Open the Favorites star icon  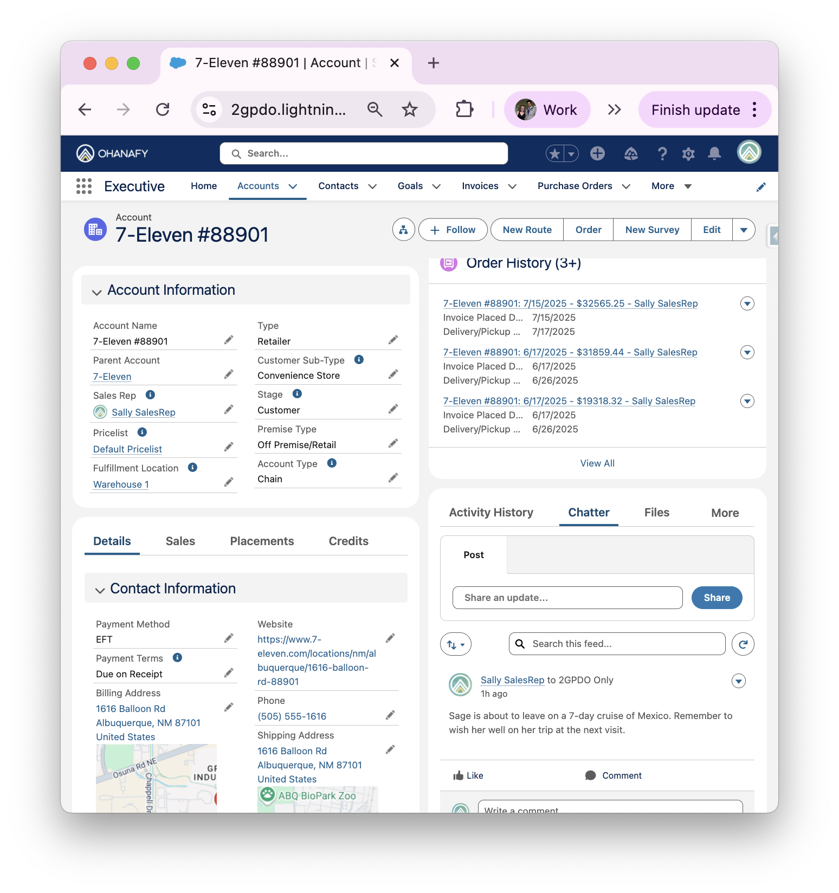555,154
